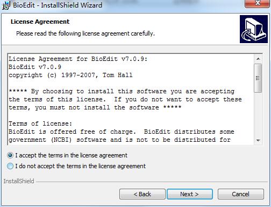Select "I accept the terms" radio button
Image resolution: width=271 pixels, height=207 pixels.
click(10, 155)
